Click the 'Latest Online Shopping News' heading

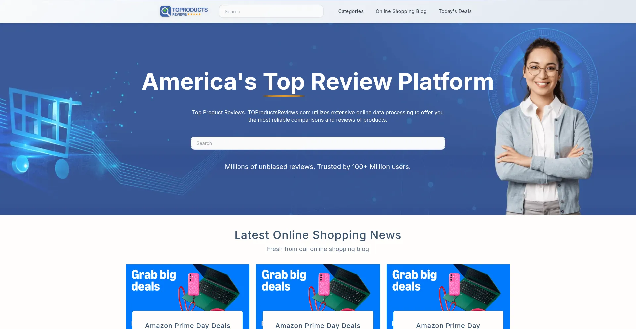tap(318, 235)
